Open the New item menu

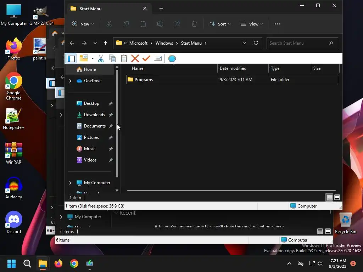click(83, 24)
